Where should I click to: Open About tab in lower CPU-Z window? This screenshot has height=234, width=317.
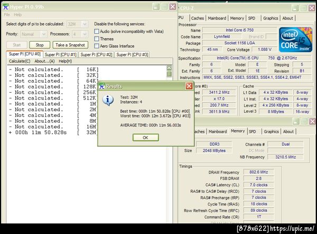click(288, 132)
